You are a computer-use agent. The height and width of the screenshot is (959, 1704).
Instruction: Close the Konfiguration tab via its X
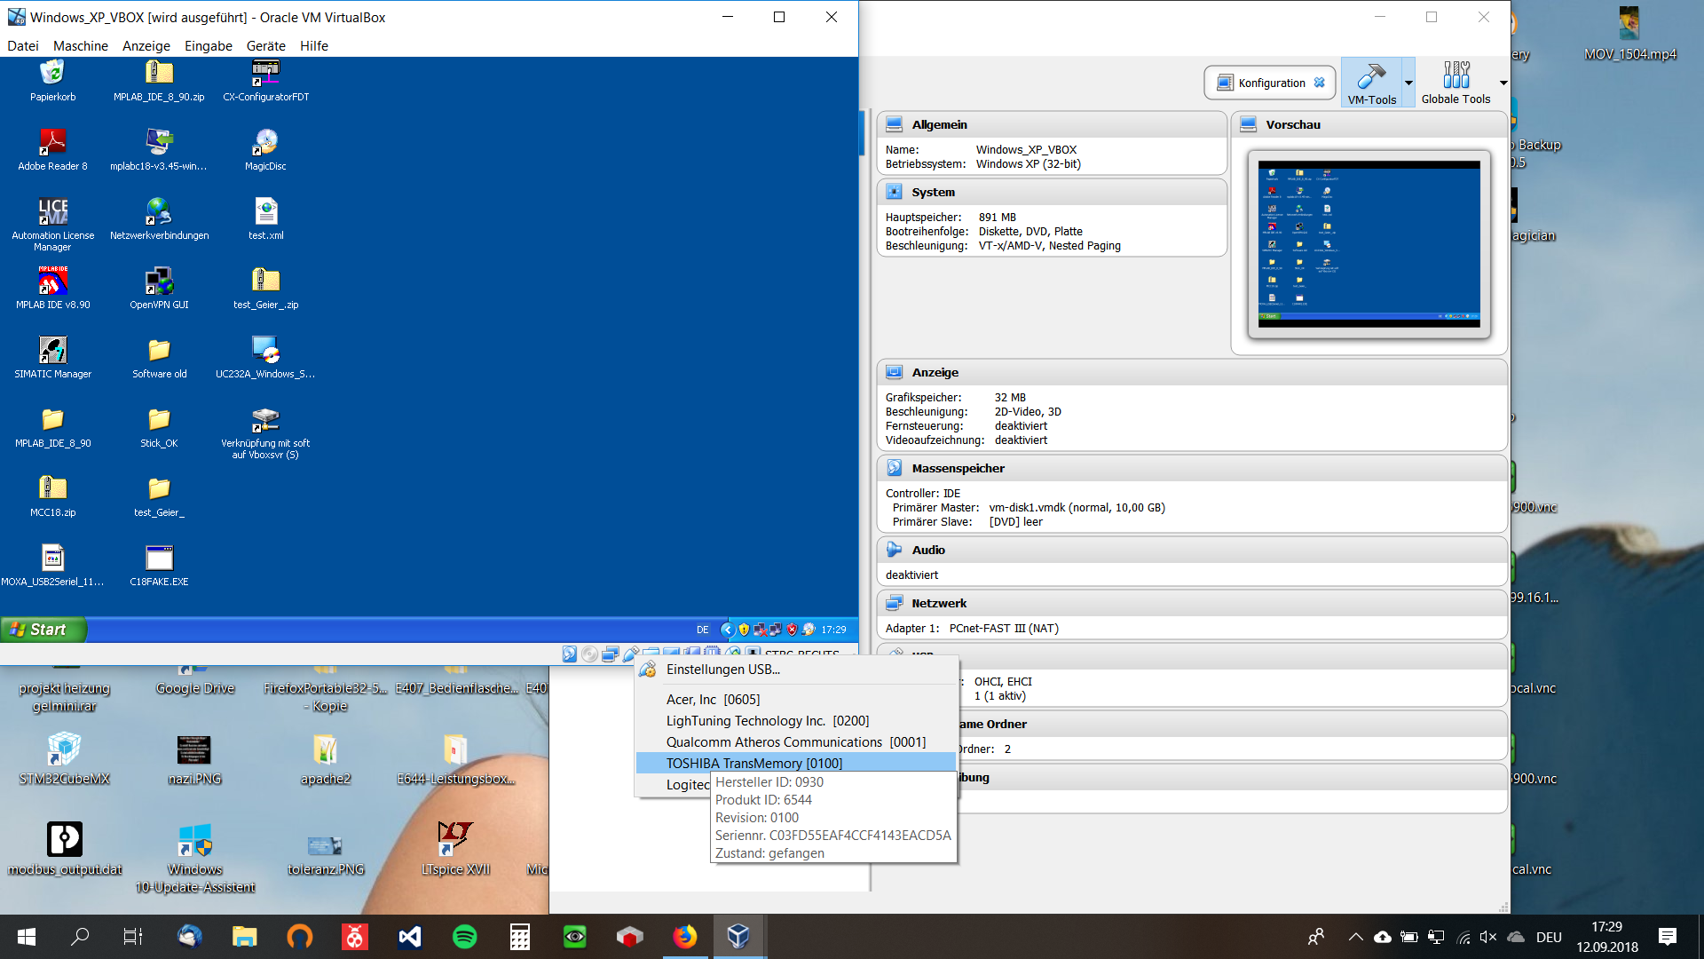point(1320,83)
